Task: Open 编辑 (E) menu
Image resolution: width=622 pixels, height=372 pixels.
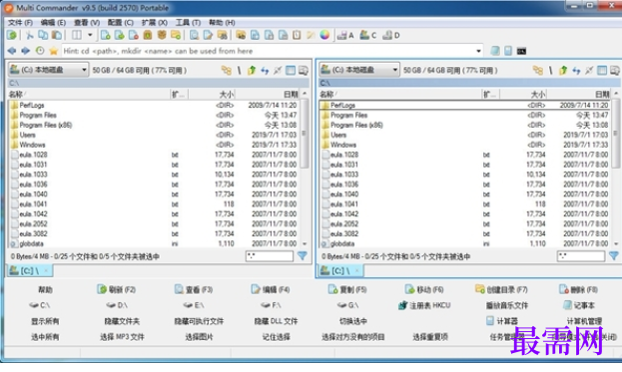Action: pos(53,23)
